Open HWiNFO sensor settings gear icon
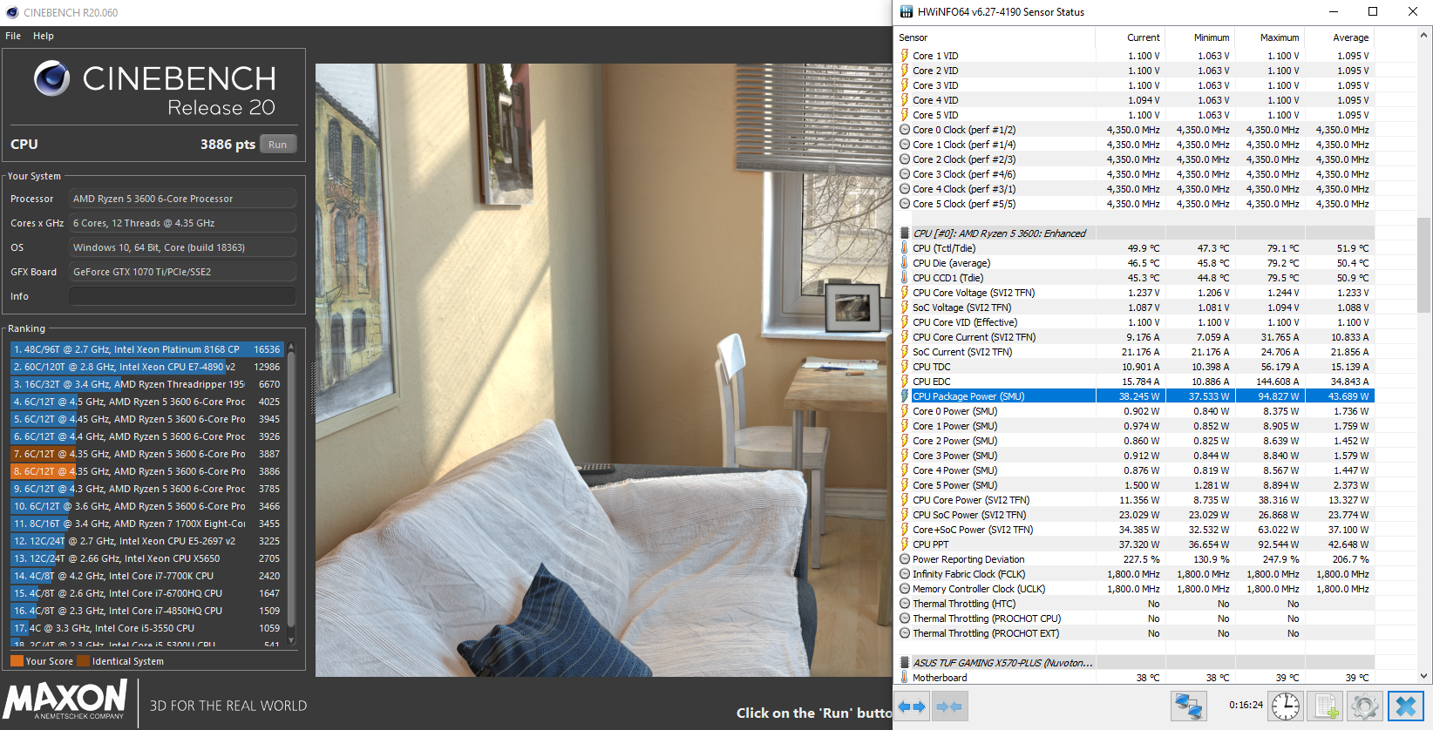Image resolution: width=1433 pixels, height=730 pixels. pos(1365,706)
